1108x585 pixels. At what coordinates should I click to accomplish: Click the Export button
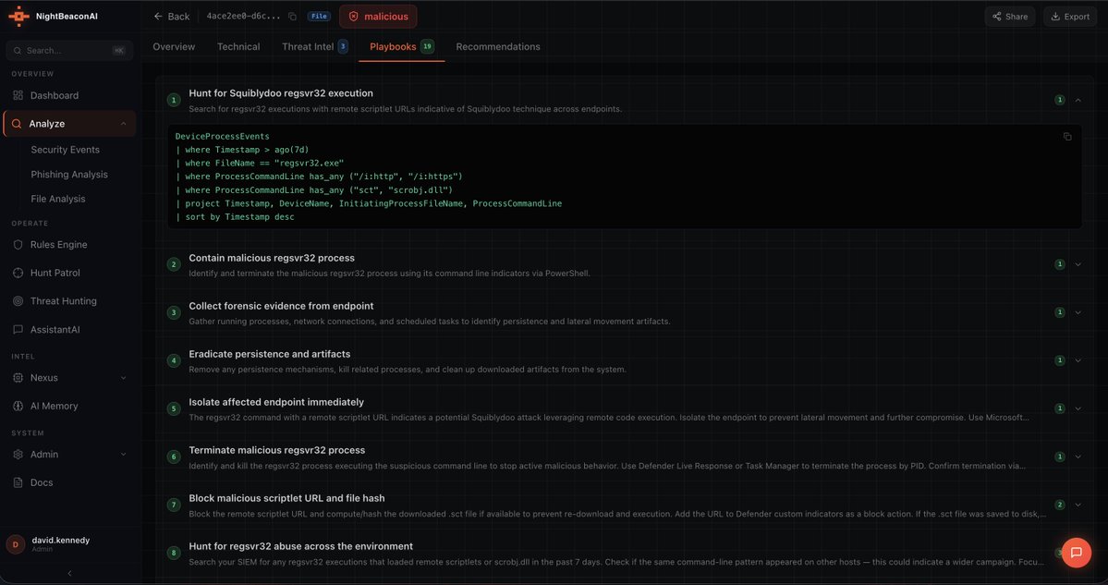click(x=1070, y=17)
